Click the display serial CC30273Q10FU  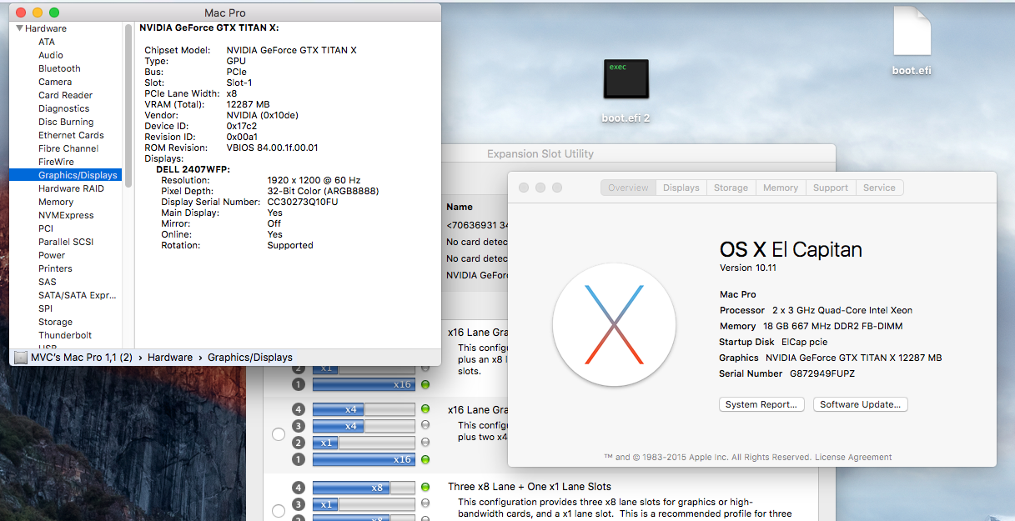(303, 202)
